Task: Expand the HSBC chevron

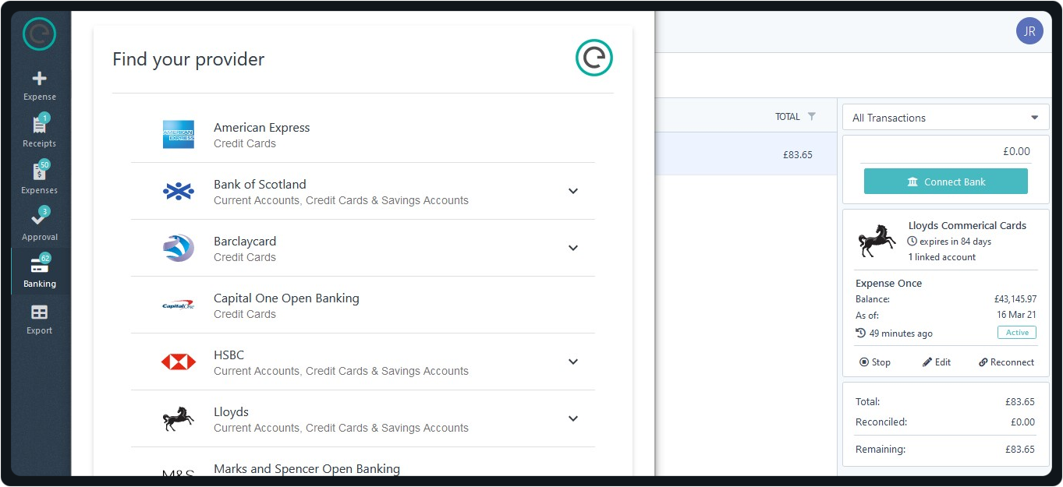Action: [x=573, y=362]
